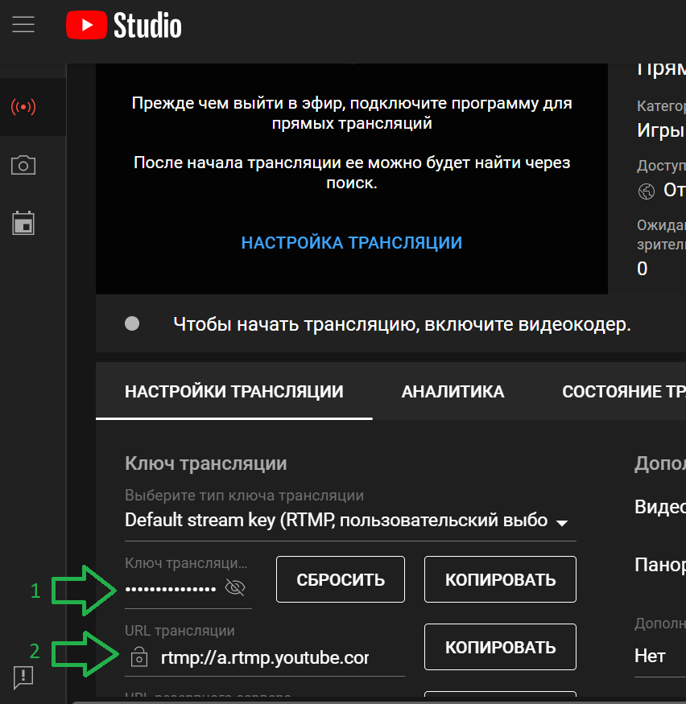Open the hamburger navigation menu
This screenshot has width=686, height=704.
(x=23, y=25)
